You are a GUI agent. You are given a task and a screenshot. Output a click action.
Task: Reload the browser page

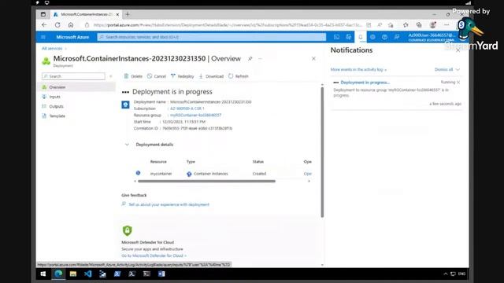(x=57, y=25)
